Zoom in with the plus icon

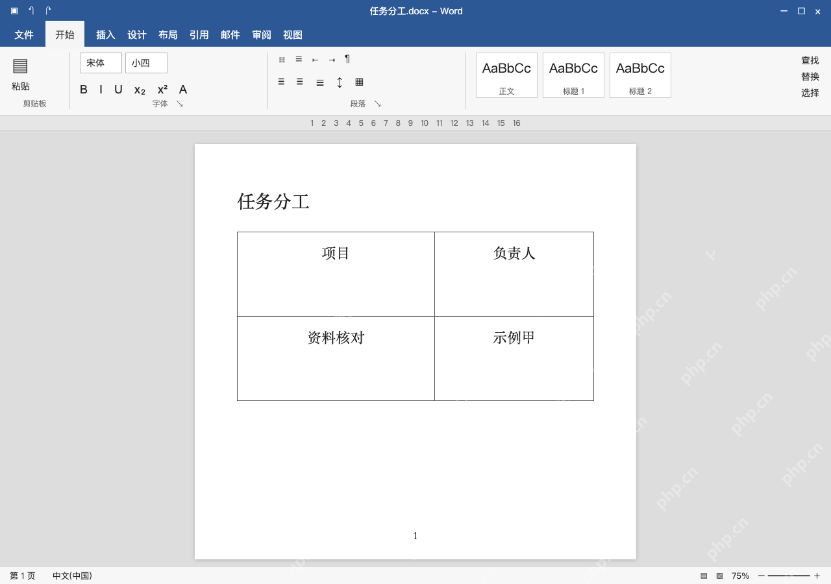(x=817, y=576)
